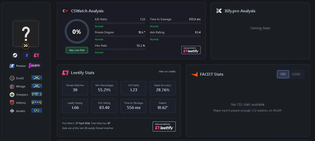This screenshot has height=141, width=315.
Task: Click the Coming Soon text
Action: tap(260, 28)
